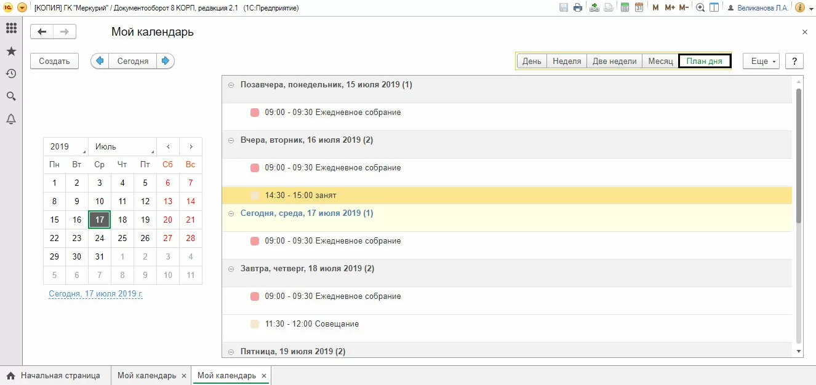Click the grayed print preview icon

pyautogui.click(x=609, y=7)
